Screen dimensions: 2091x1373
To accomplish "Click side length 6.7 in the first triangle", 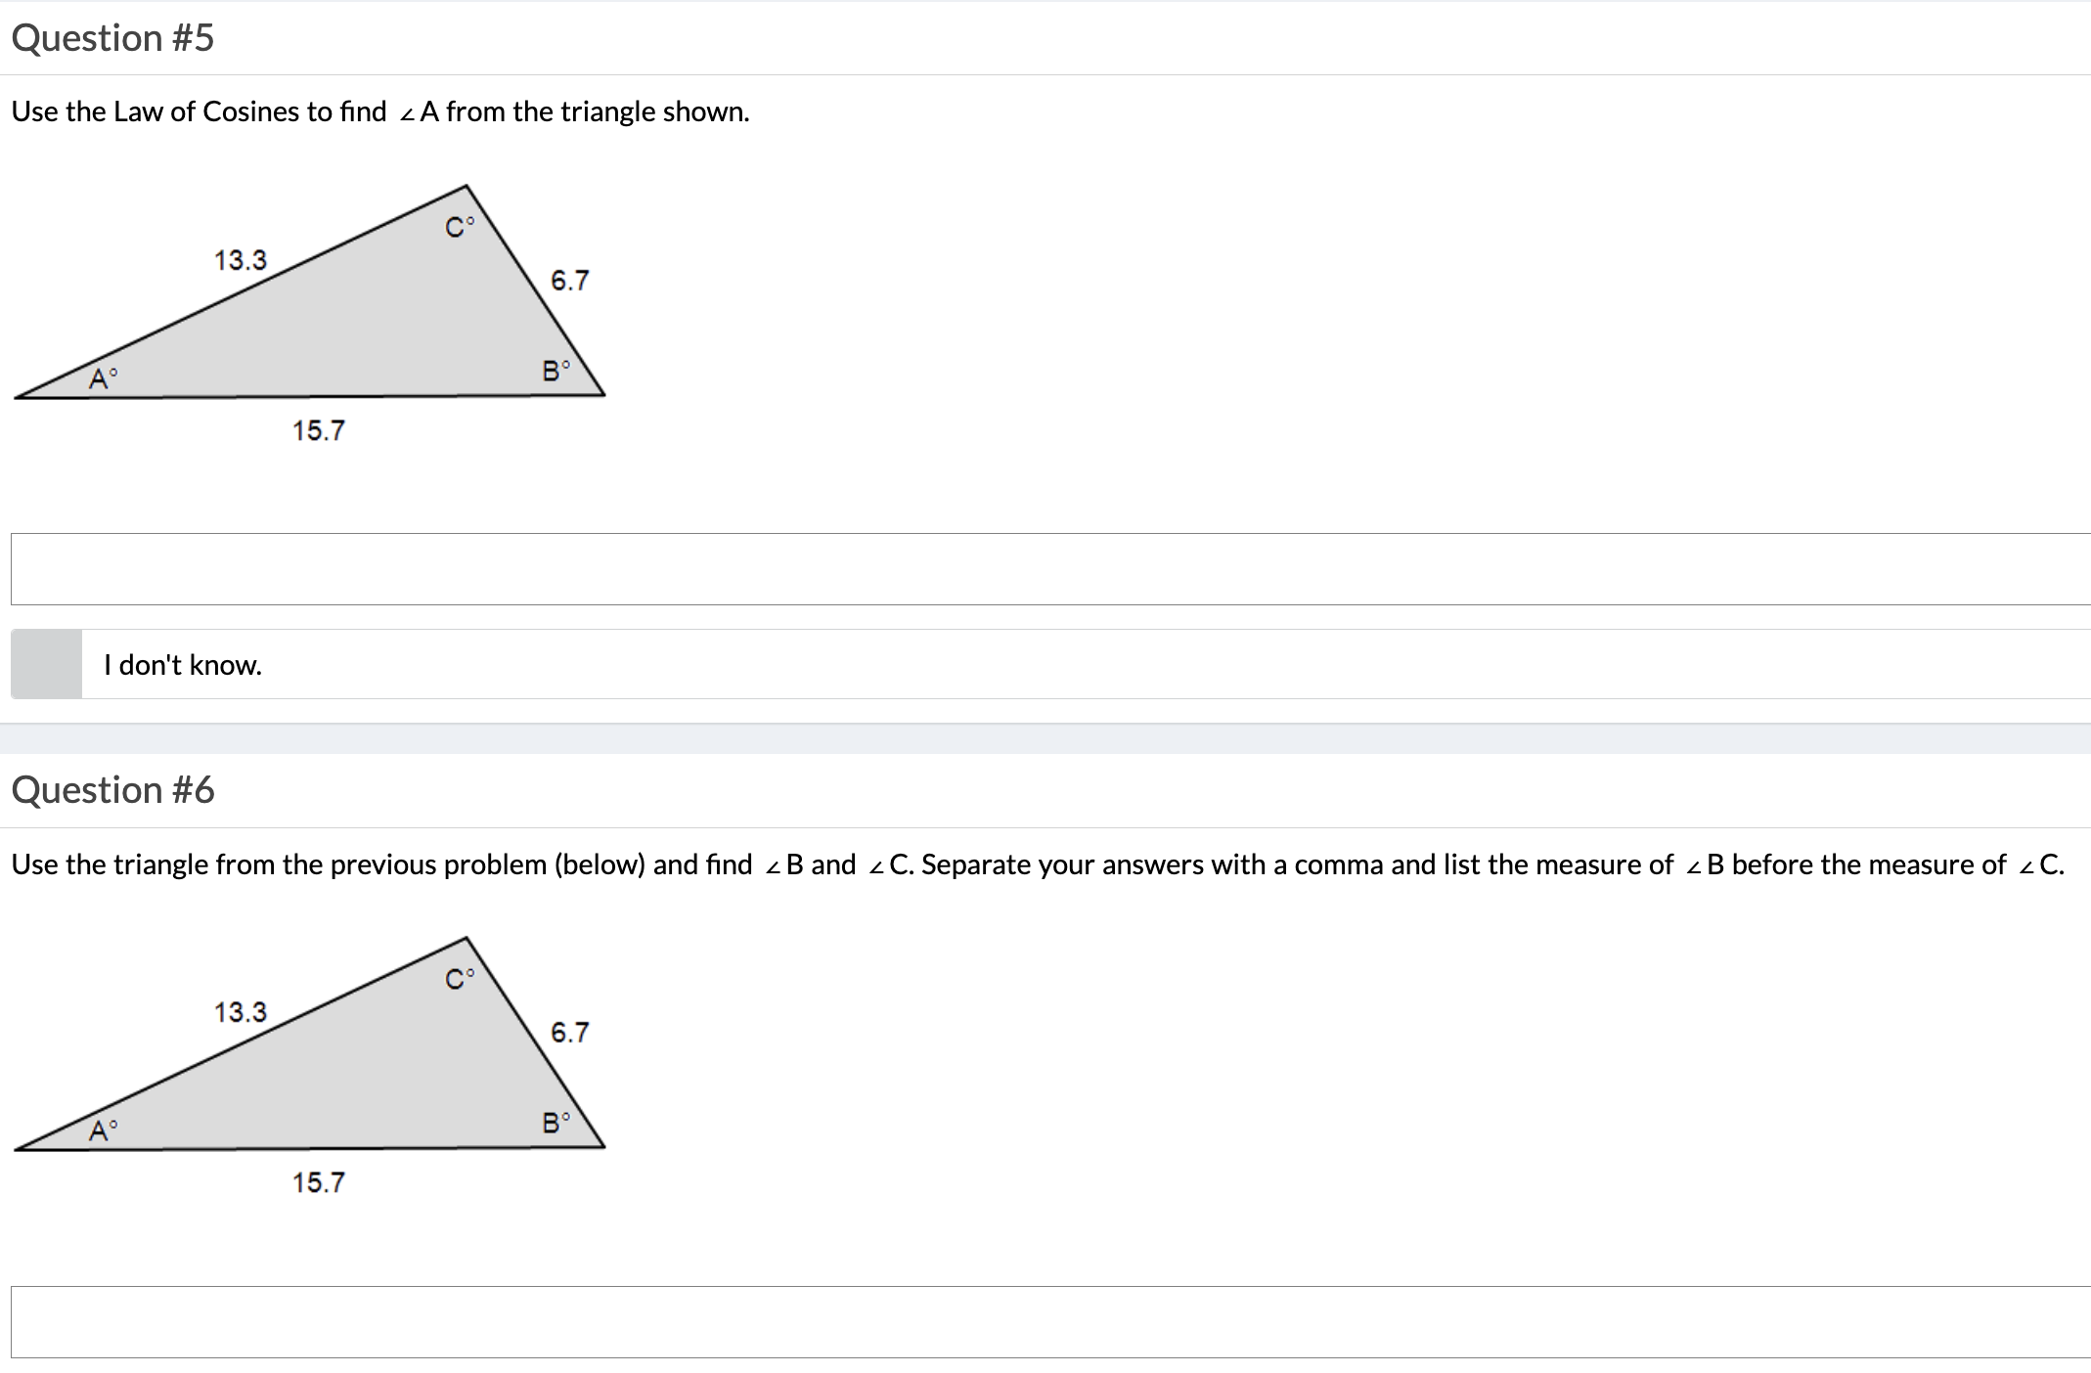I will [x=568, y=280].
